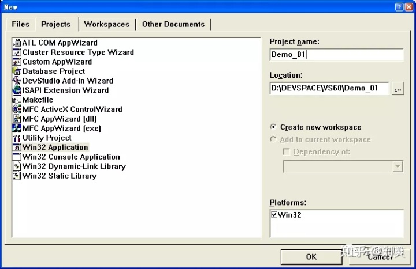Choose Makefile label in list
The image size is (416, 269).
(38, 100)
